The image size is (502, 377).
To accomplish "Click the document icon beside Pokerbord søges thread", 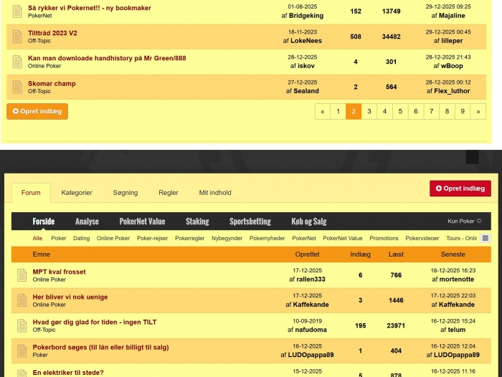I will coord(22,350).
